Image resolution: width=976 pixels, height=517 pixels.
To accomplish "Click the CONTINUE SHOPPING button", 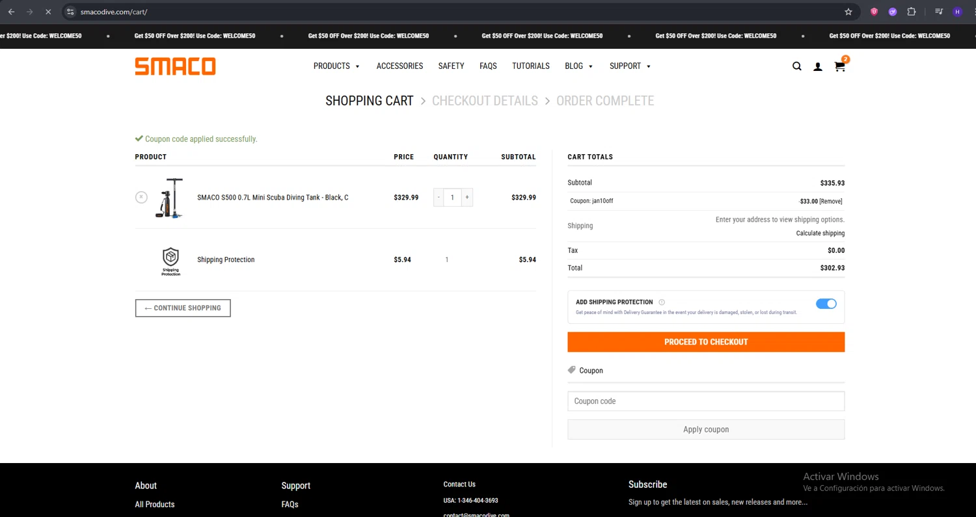I will click(x=183, y=308).
